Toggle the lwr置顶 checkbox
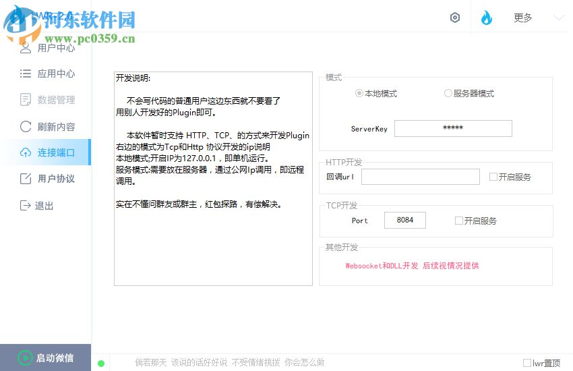 (x=527, y=363)
